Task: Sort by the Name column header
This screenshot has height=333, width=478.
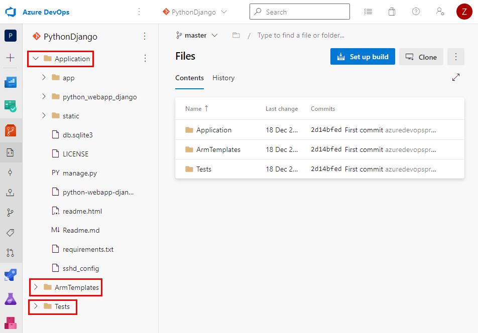Action: [197, 109]
